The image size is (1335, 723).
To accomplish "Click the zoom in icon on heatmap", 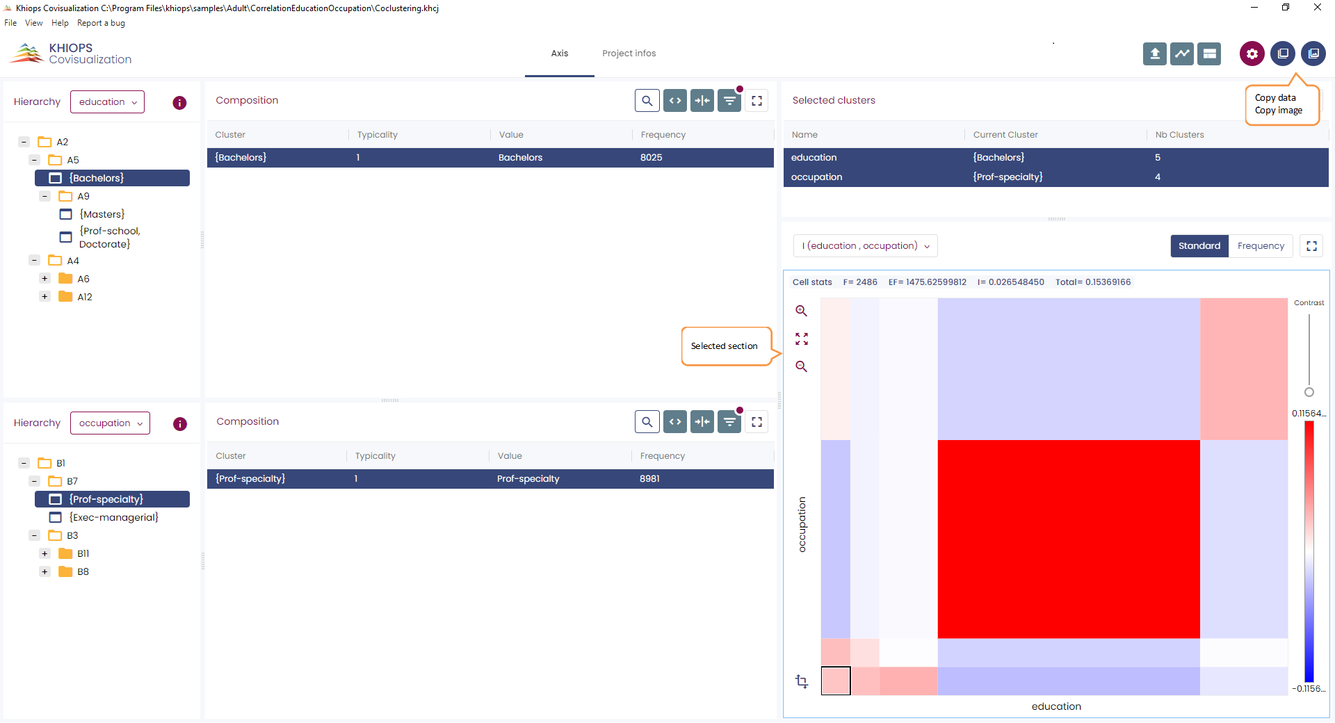I will click(802, 311).
